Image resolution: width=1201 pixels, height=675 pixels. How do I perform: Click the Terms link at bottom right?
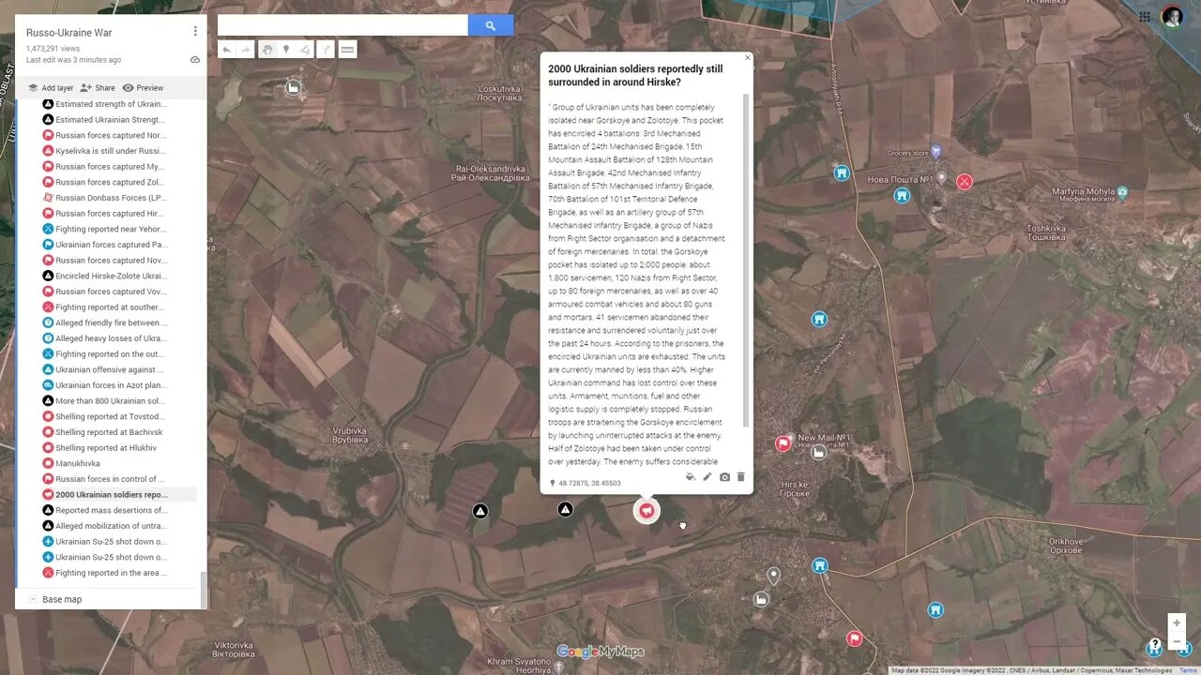point(1188,670)
